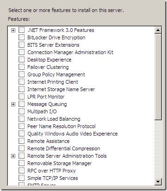The image size is (167, 191).
Task: Select the Simple TCP/IP Services label
Action: [x=53, y=178]
